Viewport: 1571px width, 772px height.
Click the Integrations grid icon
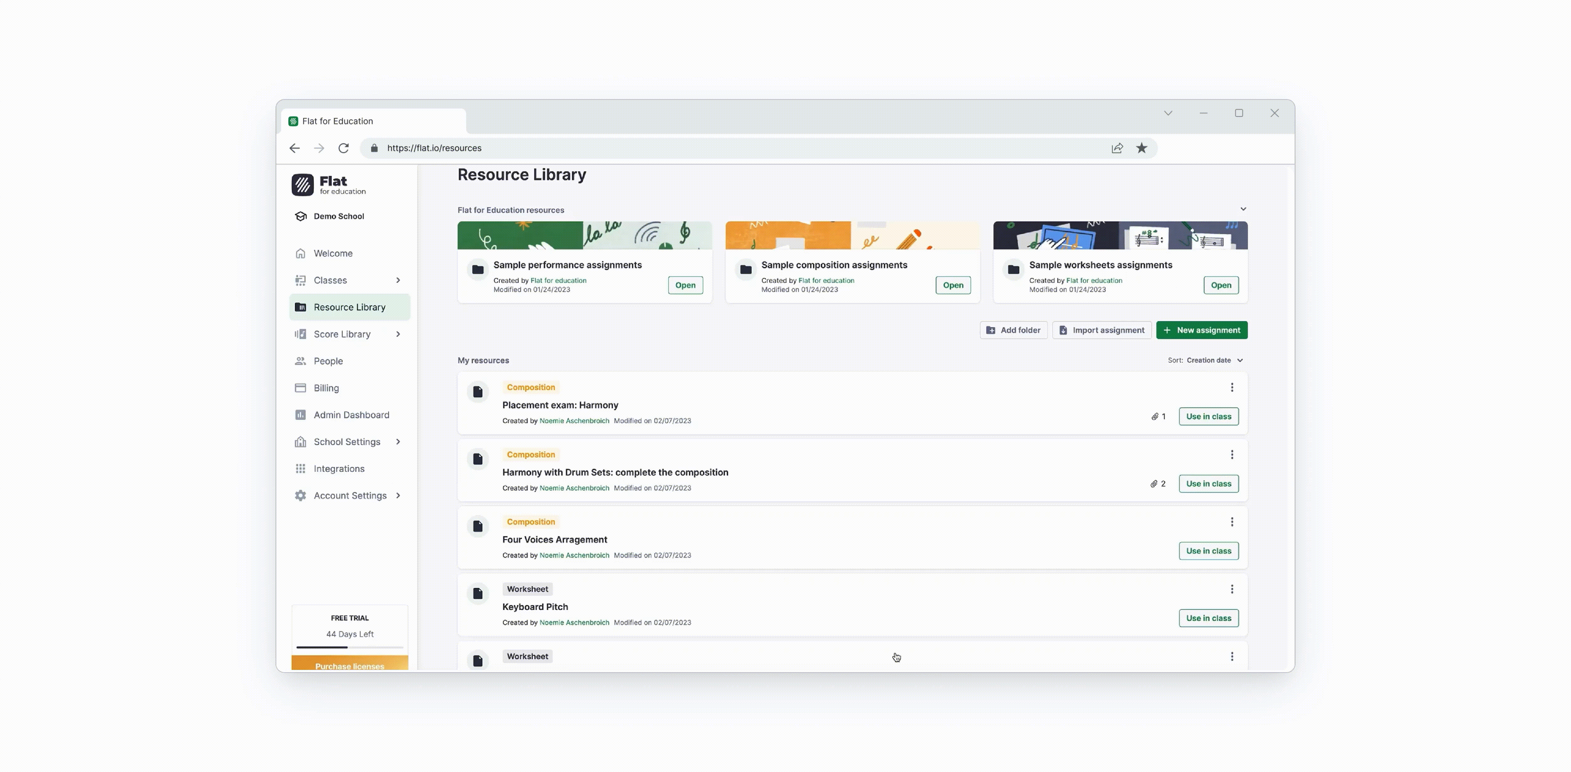click(x=301, y=468)
